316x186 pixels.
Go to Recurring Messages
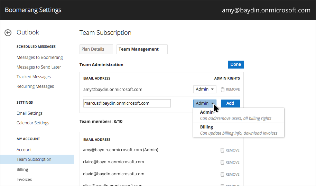35,86
